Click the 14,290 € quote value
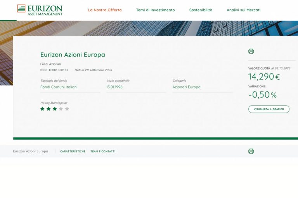 click(x=264, y=77)
